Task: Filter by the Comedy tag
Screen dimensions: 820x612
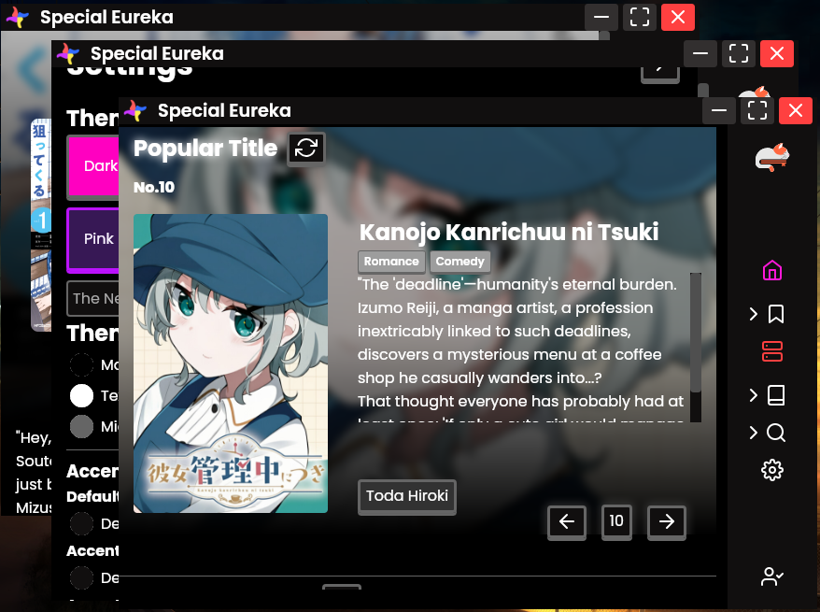Action: click(460, 261)
